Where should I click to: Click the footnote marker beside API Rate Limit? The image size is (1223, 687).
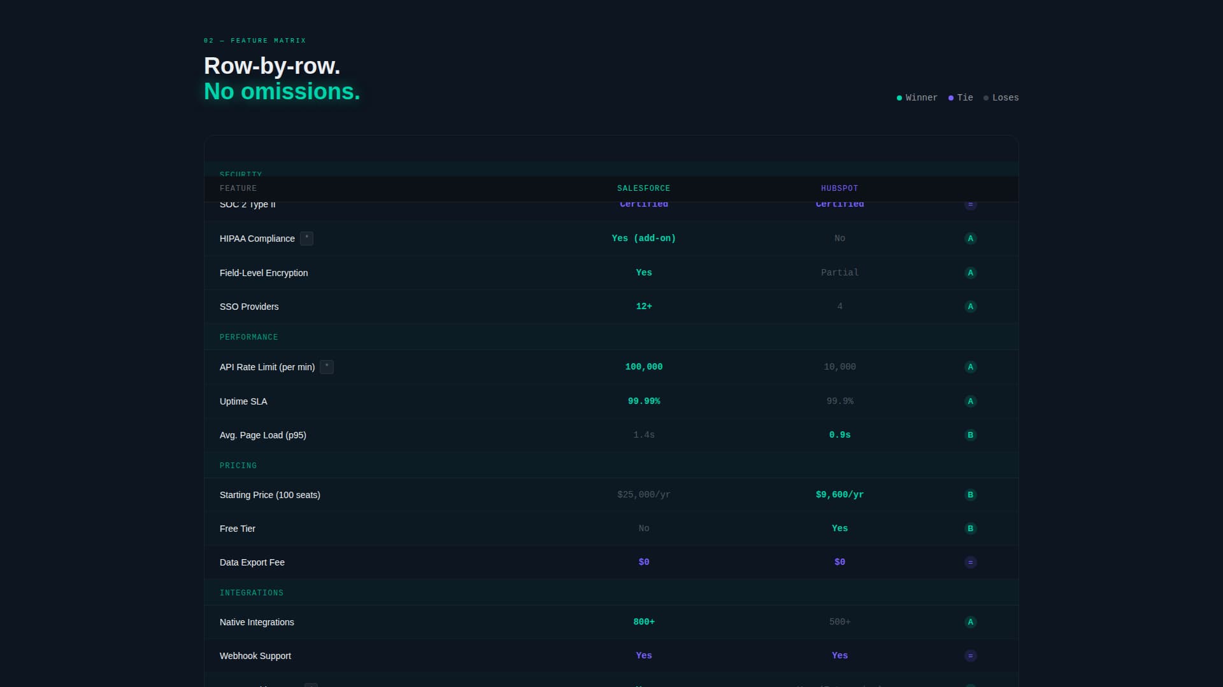point(327,367)
